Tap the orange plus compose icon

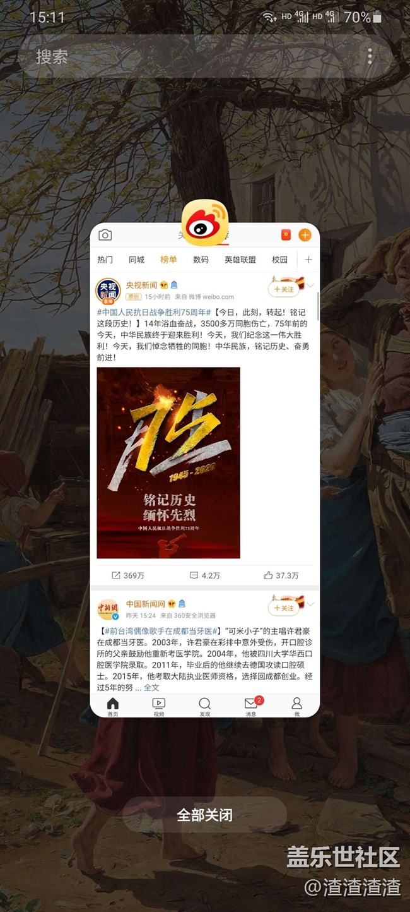click(305, 235)
